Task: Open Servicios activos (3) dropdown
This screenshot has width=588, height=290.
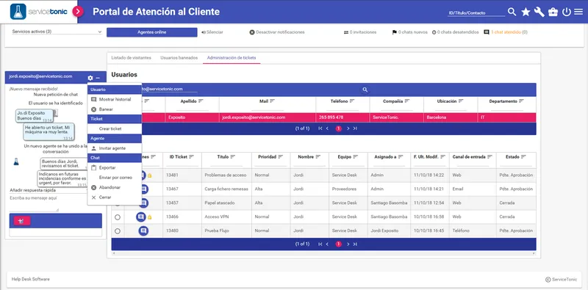Action: click(x=57, y=32)
